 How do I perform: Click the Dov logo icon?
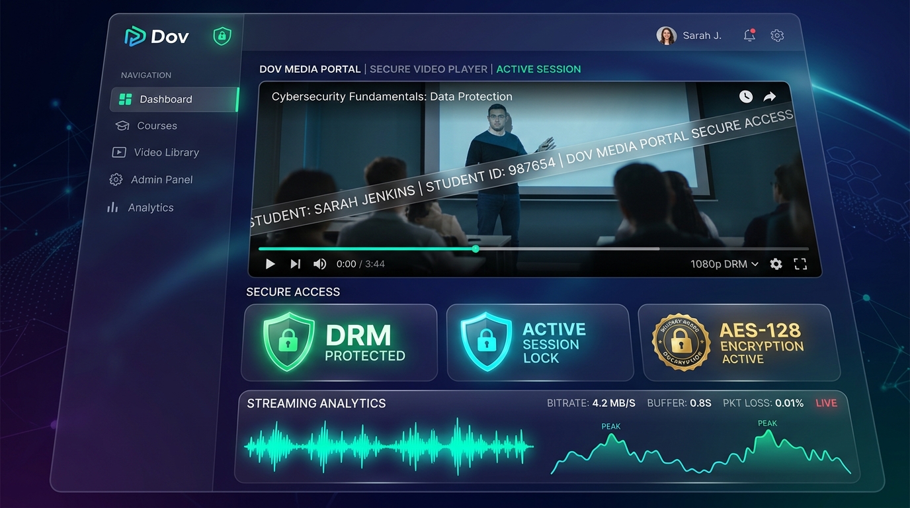point(135,36)
